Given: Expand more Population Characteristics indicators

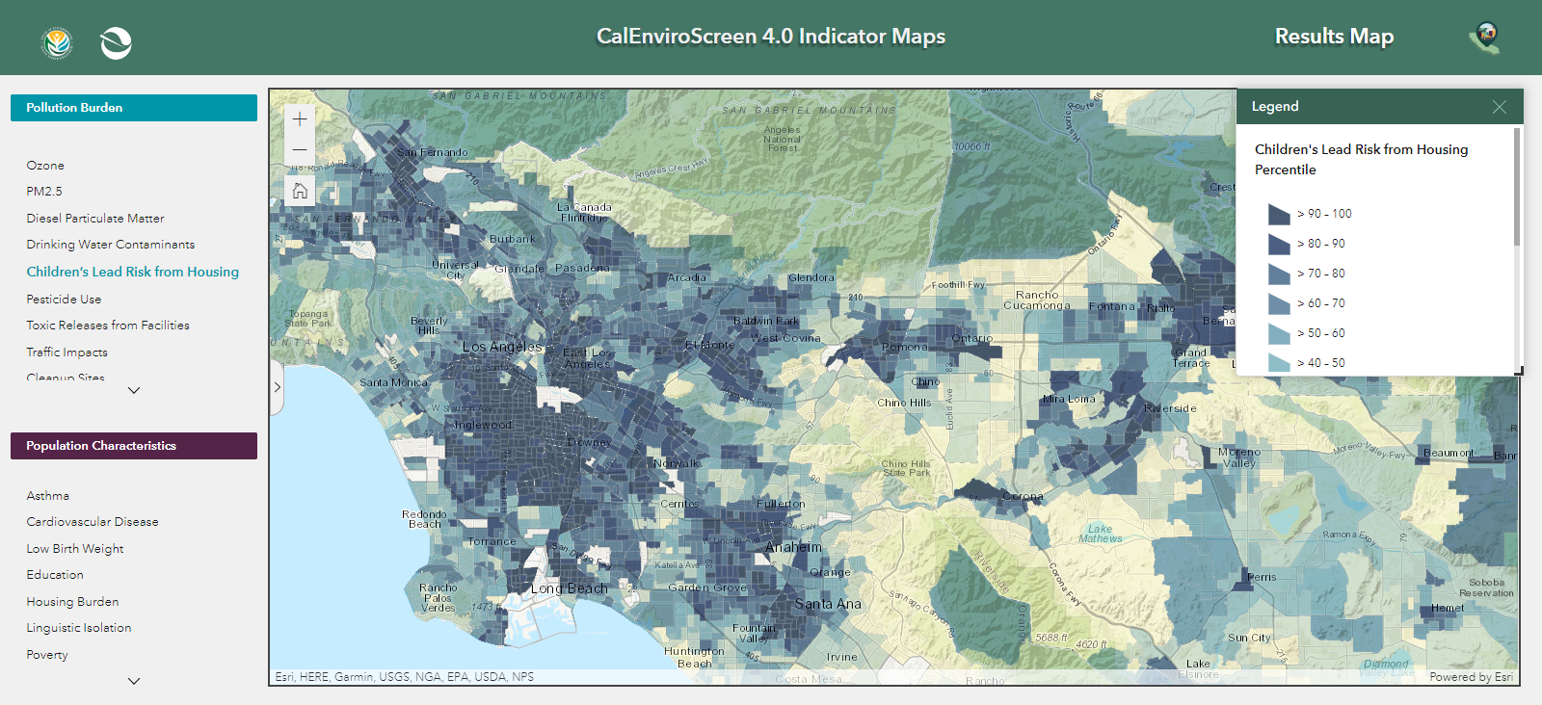Looking at the screenshot, I should tap(134, 681).
